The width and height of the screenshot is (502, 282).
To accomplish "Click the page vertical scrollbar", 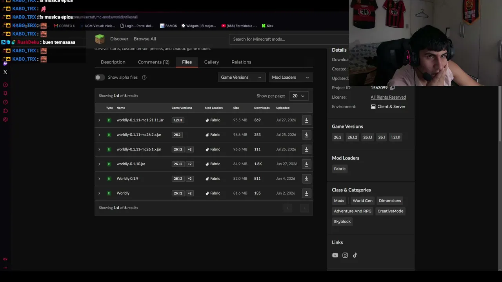I will point(500,114).
